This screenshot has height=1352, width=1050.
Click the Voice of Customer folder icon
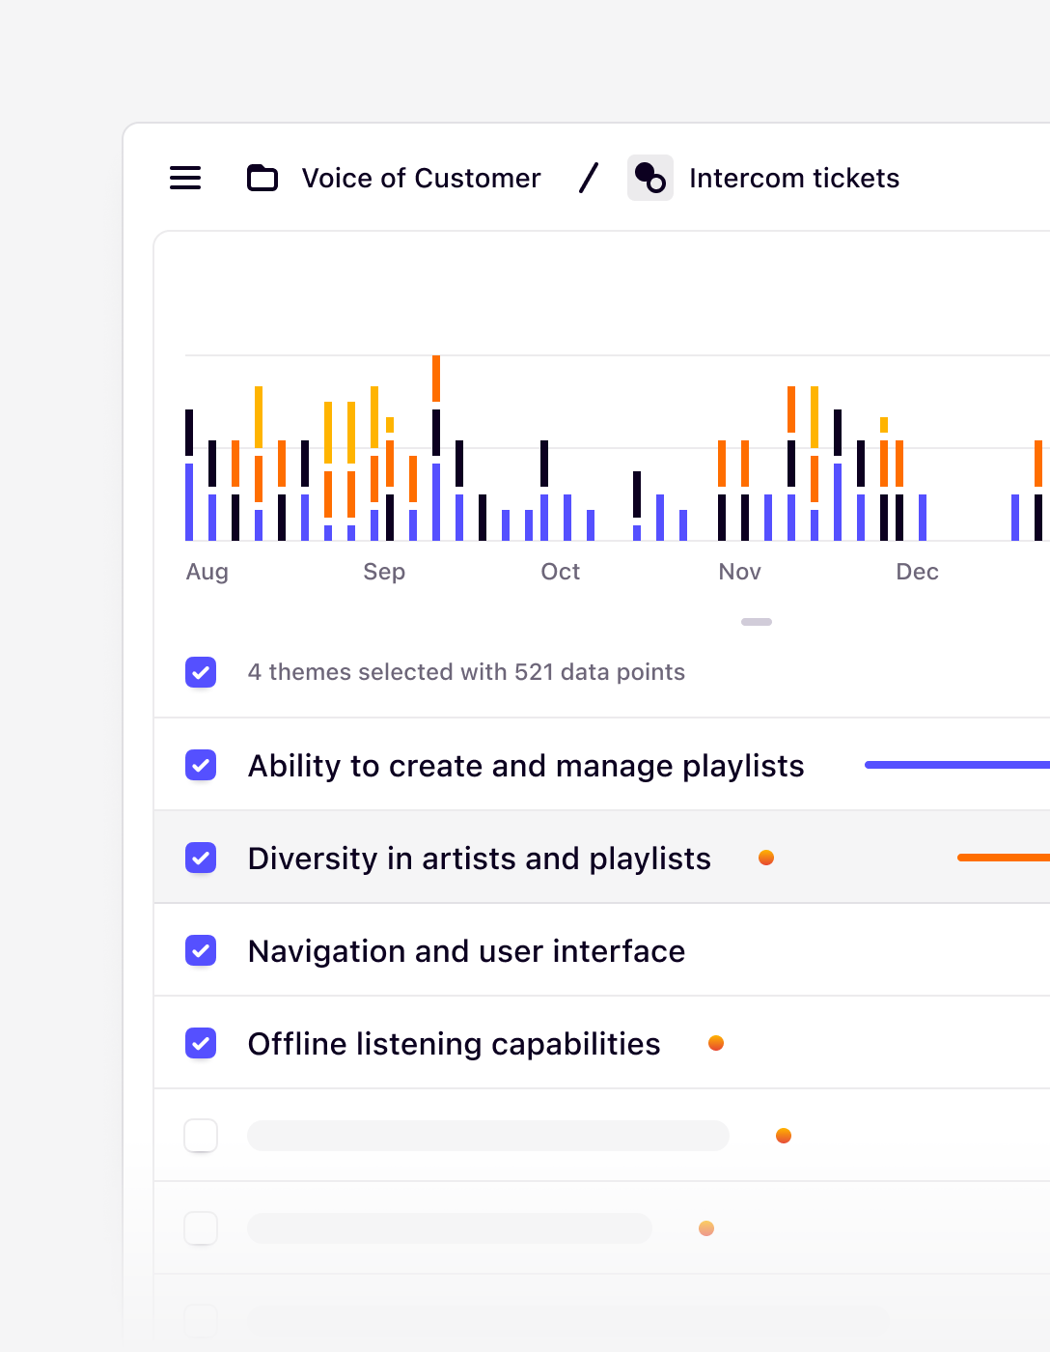click(262, 178)
